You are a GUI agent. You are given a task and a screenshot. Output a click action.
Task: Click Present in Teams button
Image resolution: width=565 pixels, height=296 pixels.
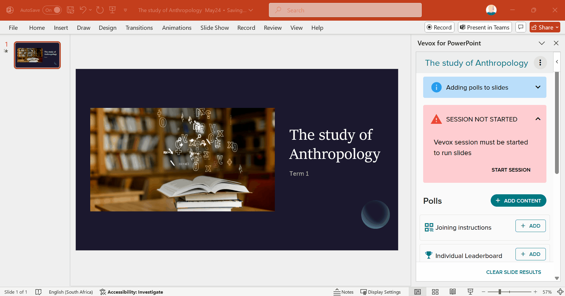[x=485, y=27]
